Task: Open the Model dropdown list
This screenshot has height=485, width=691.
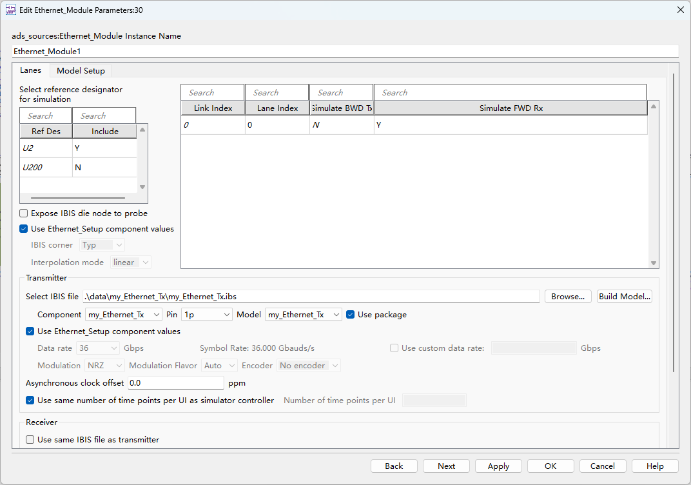Action: (x=303, y=314)
